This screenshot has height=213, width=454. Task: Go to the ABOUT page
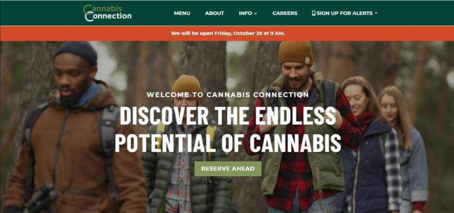pyautogui.click(x=215, y=13)
